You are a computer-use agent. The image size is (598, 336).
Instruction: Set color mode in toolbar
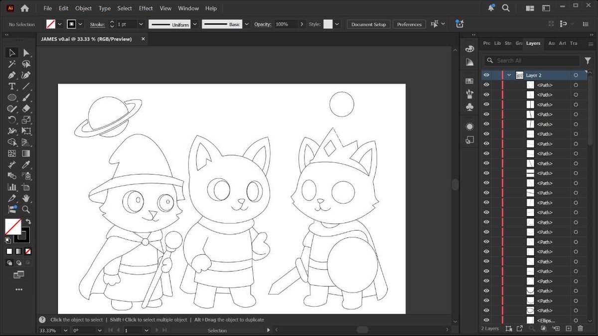click(x=9, y=251)
